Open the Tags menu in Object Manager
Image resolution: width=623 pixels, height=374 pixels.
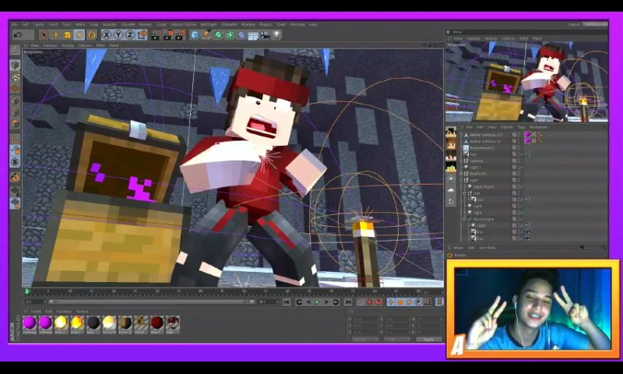(521, 127)
